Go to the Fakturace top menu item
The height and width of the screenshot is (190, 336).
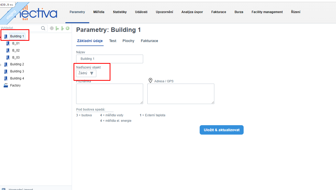click(x=219, y=12)
